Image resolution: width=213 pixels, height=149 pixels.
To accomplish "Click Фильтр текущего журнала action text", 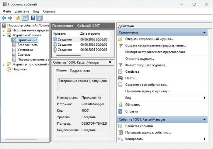I will point(146,65).
